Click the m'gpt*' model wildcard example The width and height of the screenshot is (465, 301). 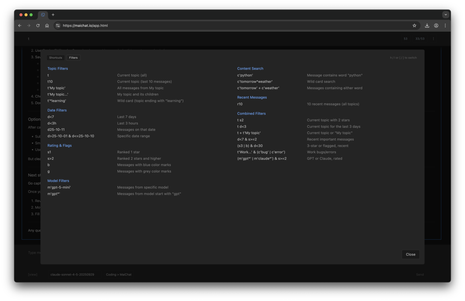(x=53, y=194)
